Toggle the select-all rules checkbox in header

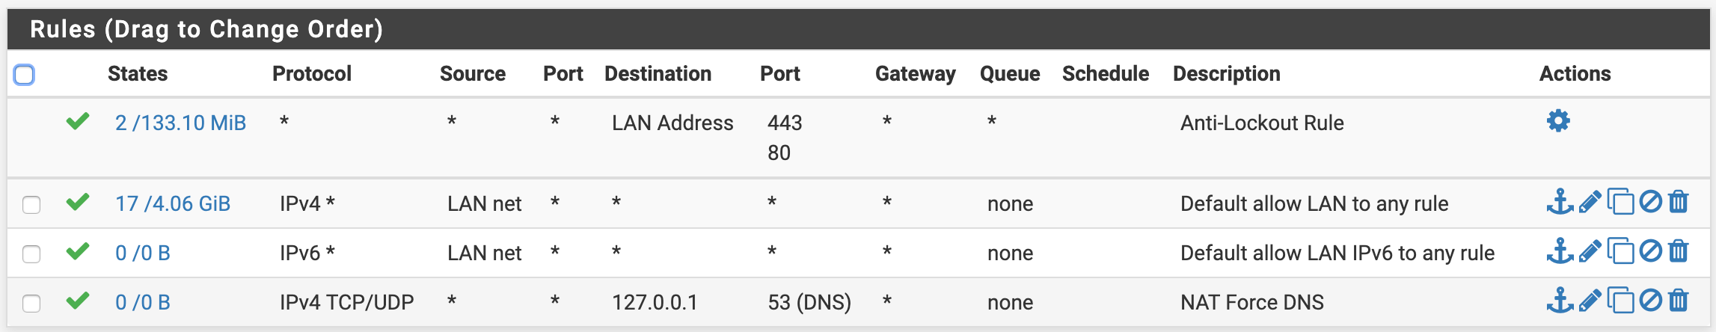click(x=24, y=75)
